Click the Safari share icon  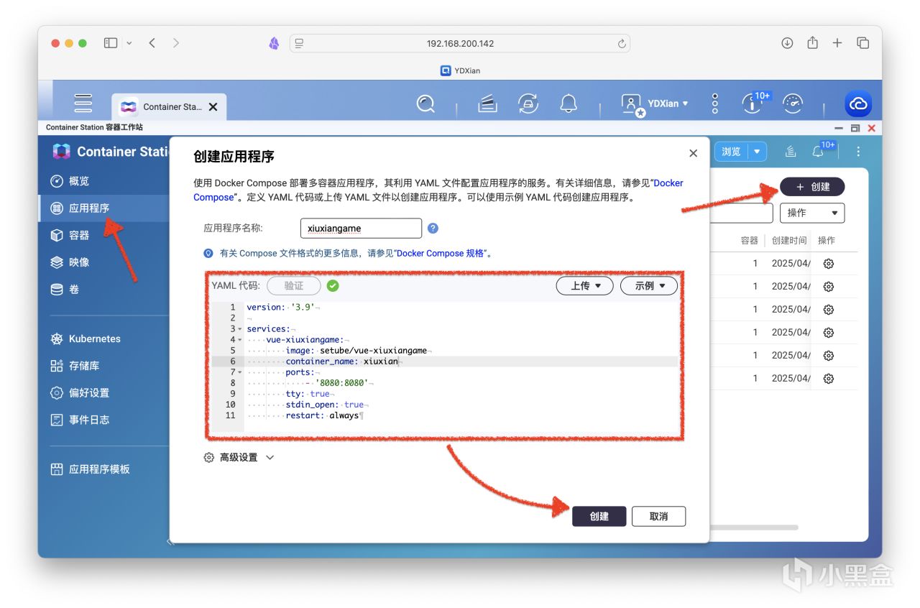(x=812, y=42)
